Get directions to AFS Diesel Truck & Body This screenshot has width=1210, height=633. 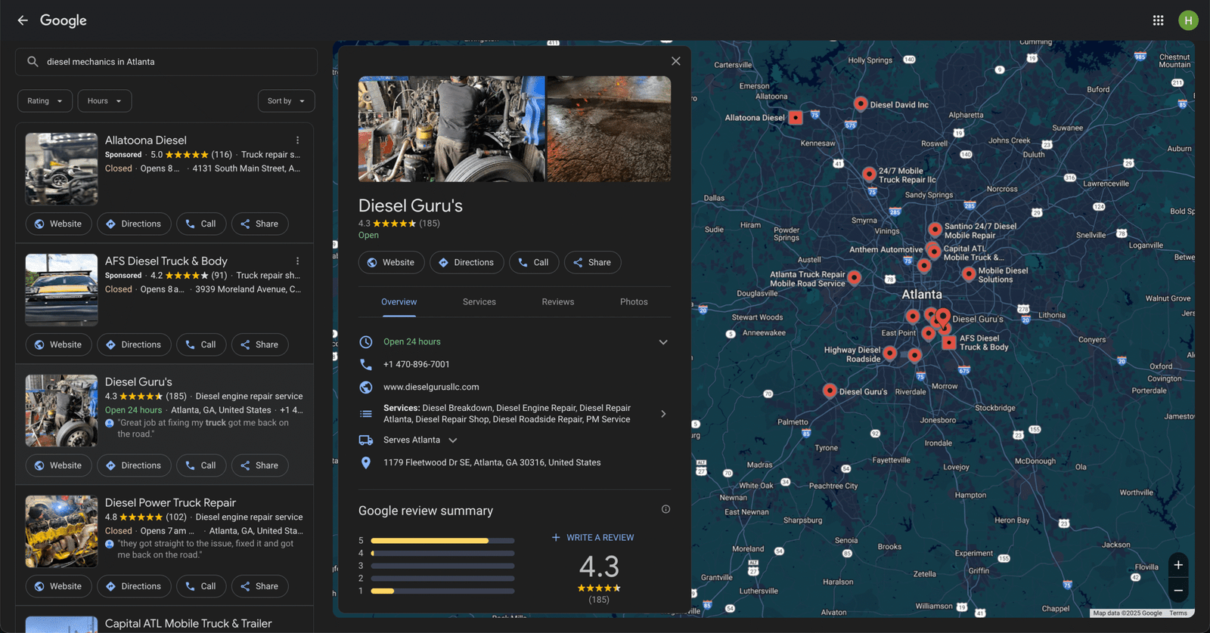click(134, 345)
